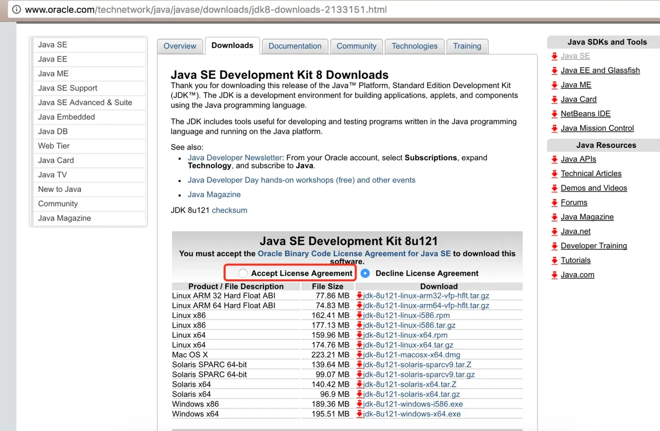Viewport: 660px width, 431px height.
Task: Open Java EE in left sidebar
Action: [89, 59]
